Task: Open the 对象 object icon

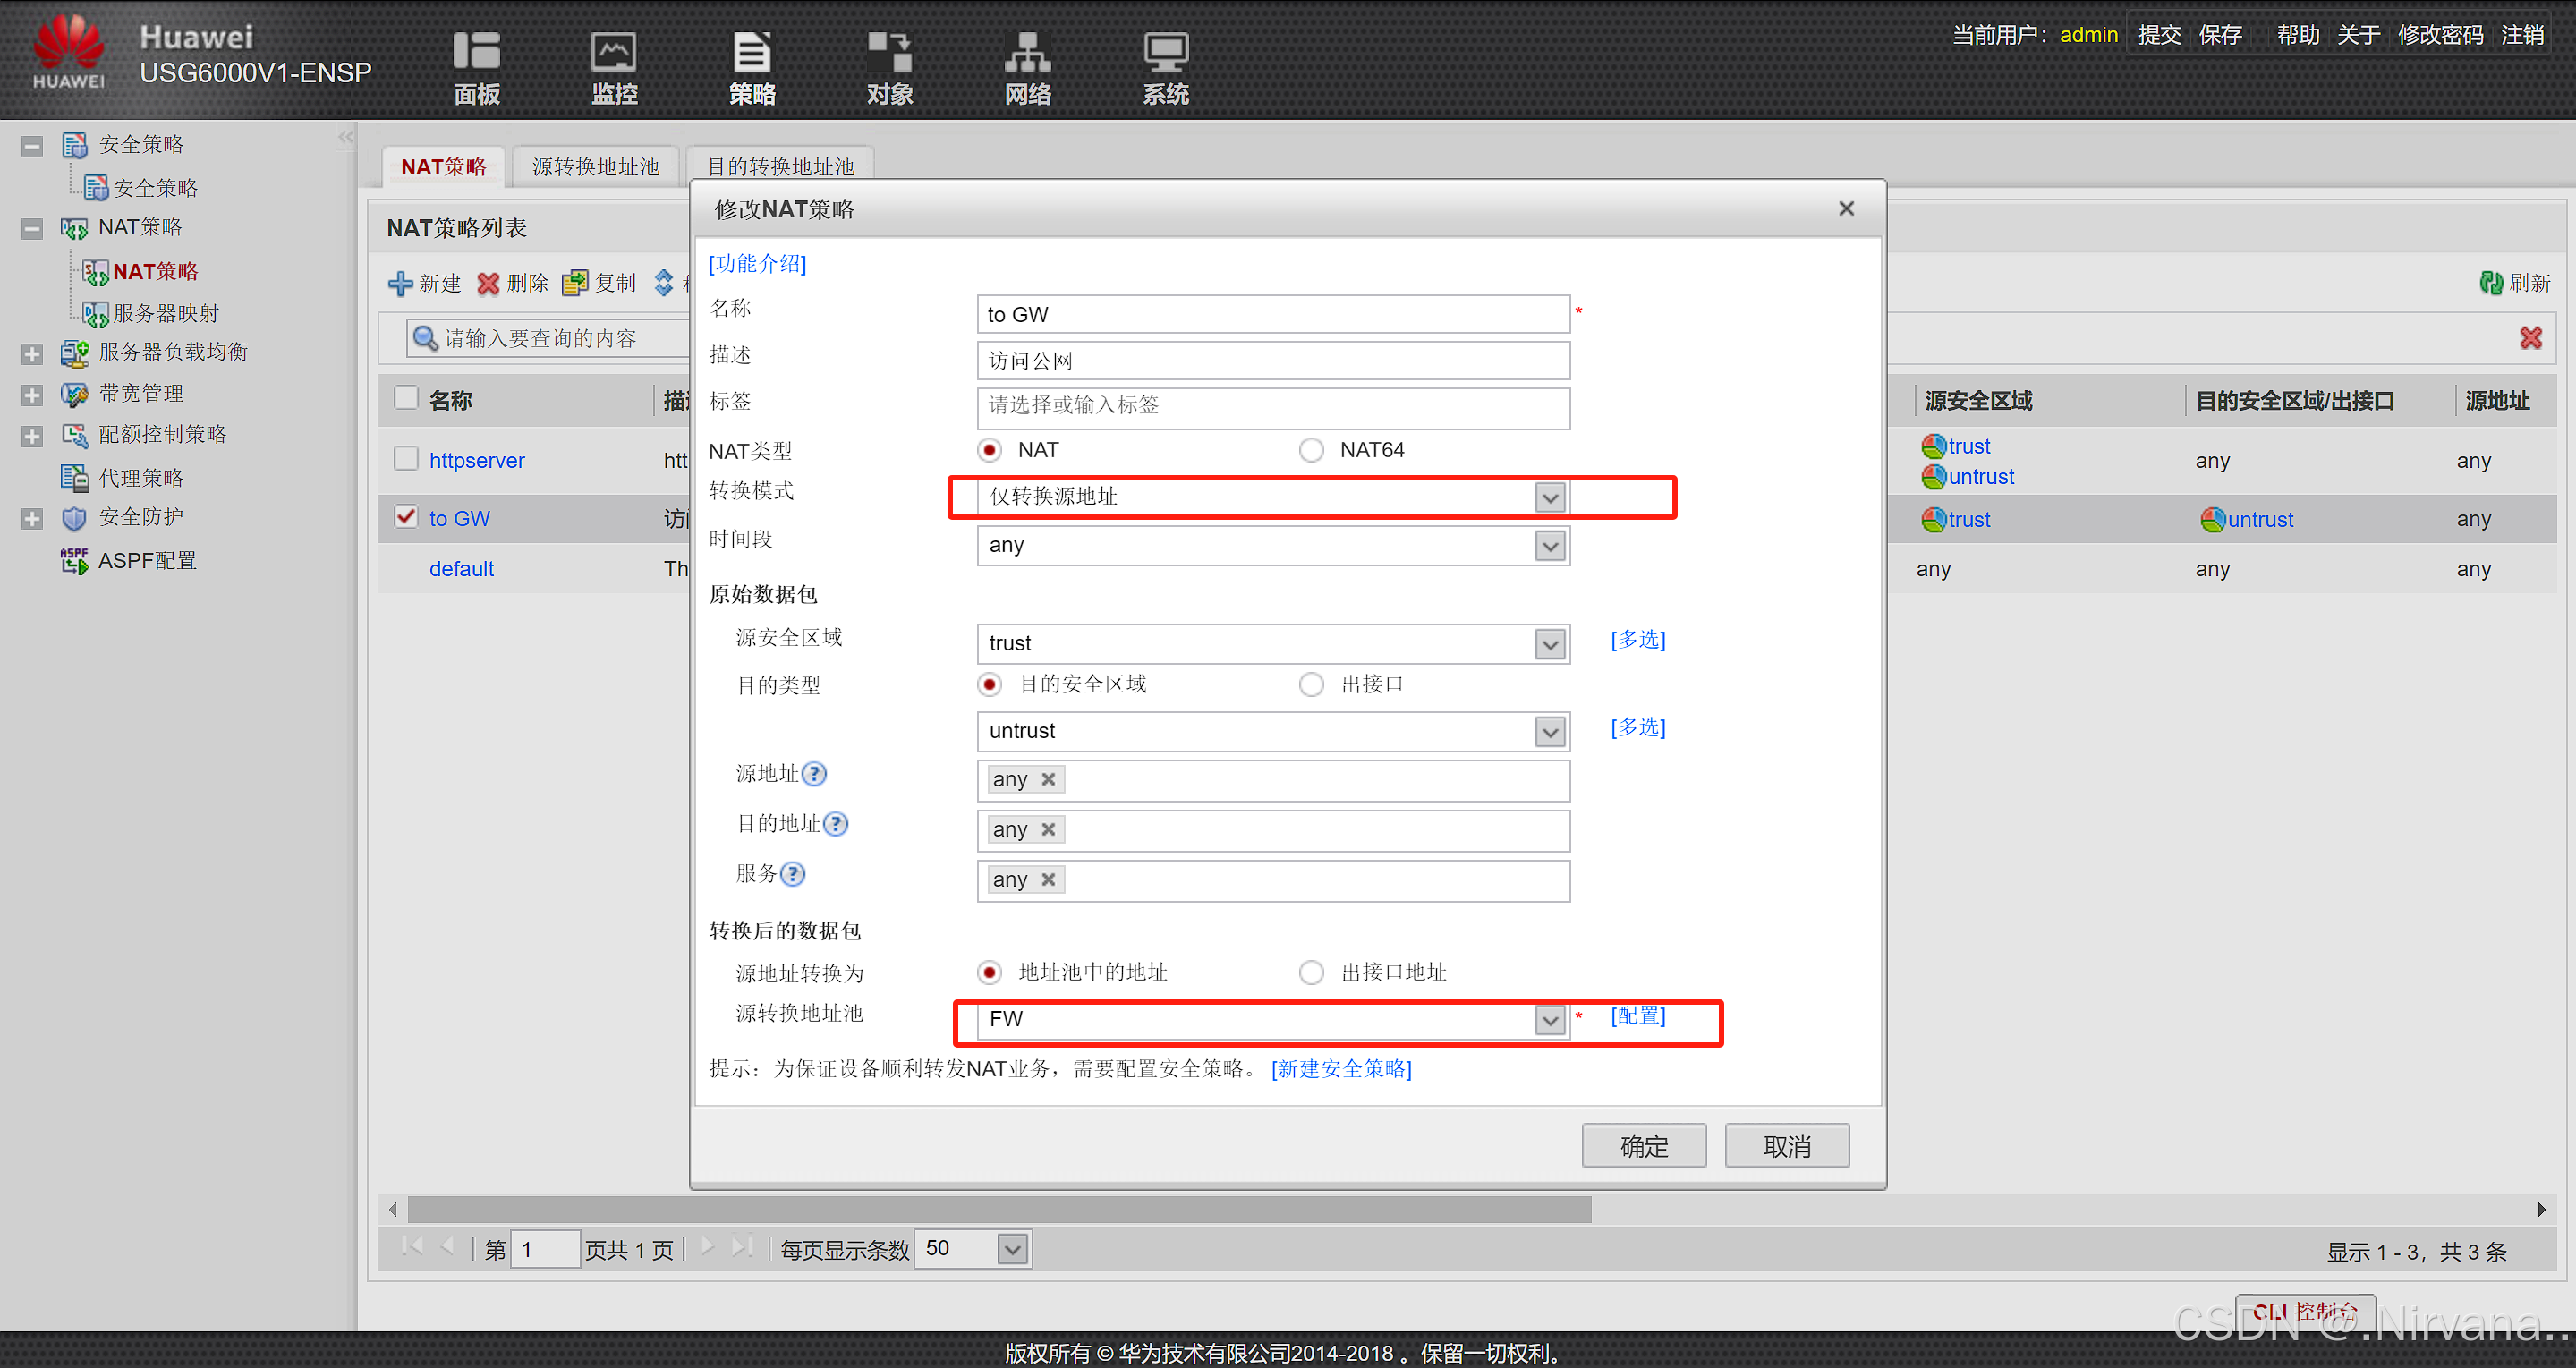Action: coord(889,52)
